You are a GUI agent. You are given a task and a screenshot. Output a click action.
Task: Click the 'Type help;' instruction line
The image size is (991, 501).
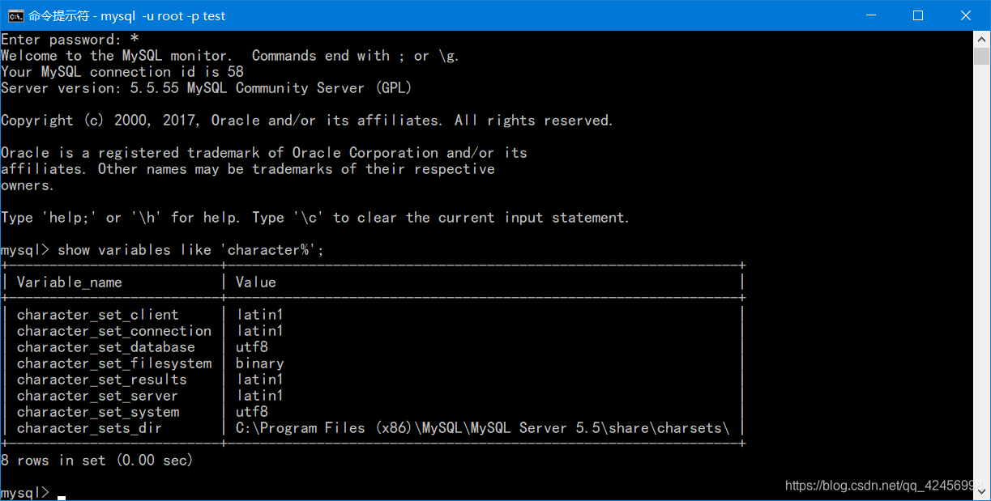315,218
